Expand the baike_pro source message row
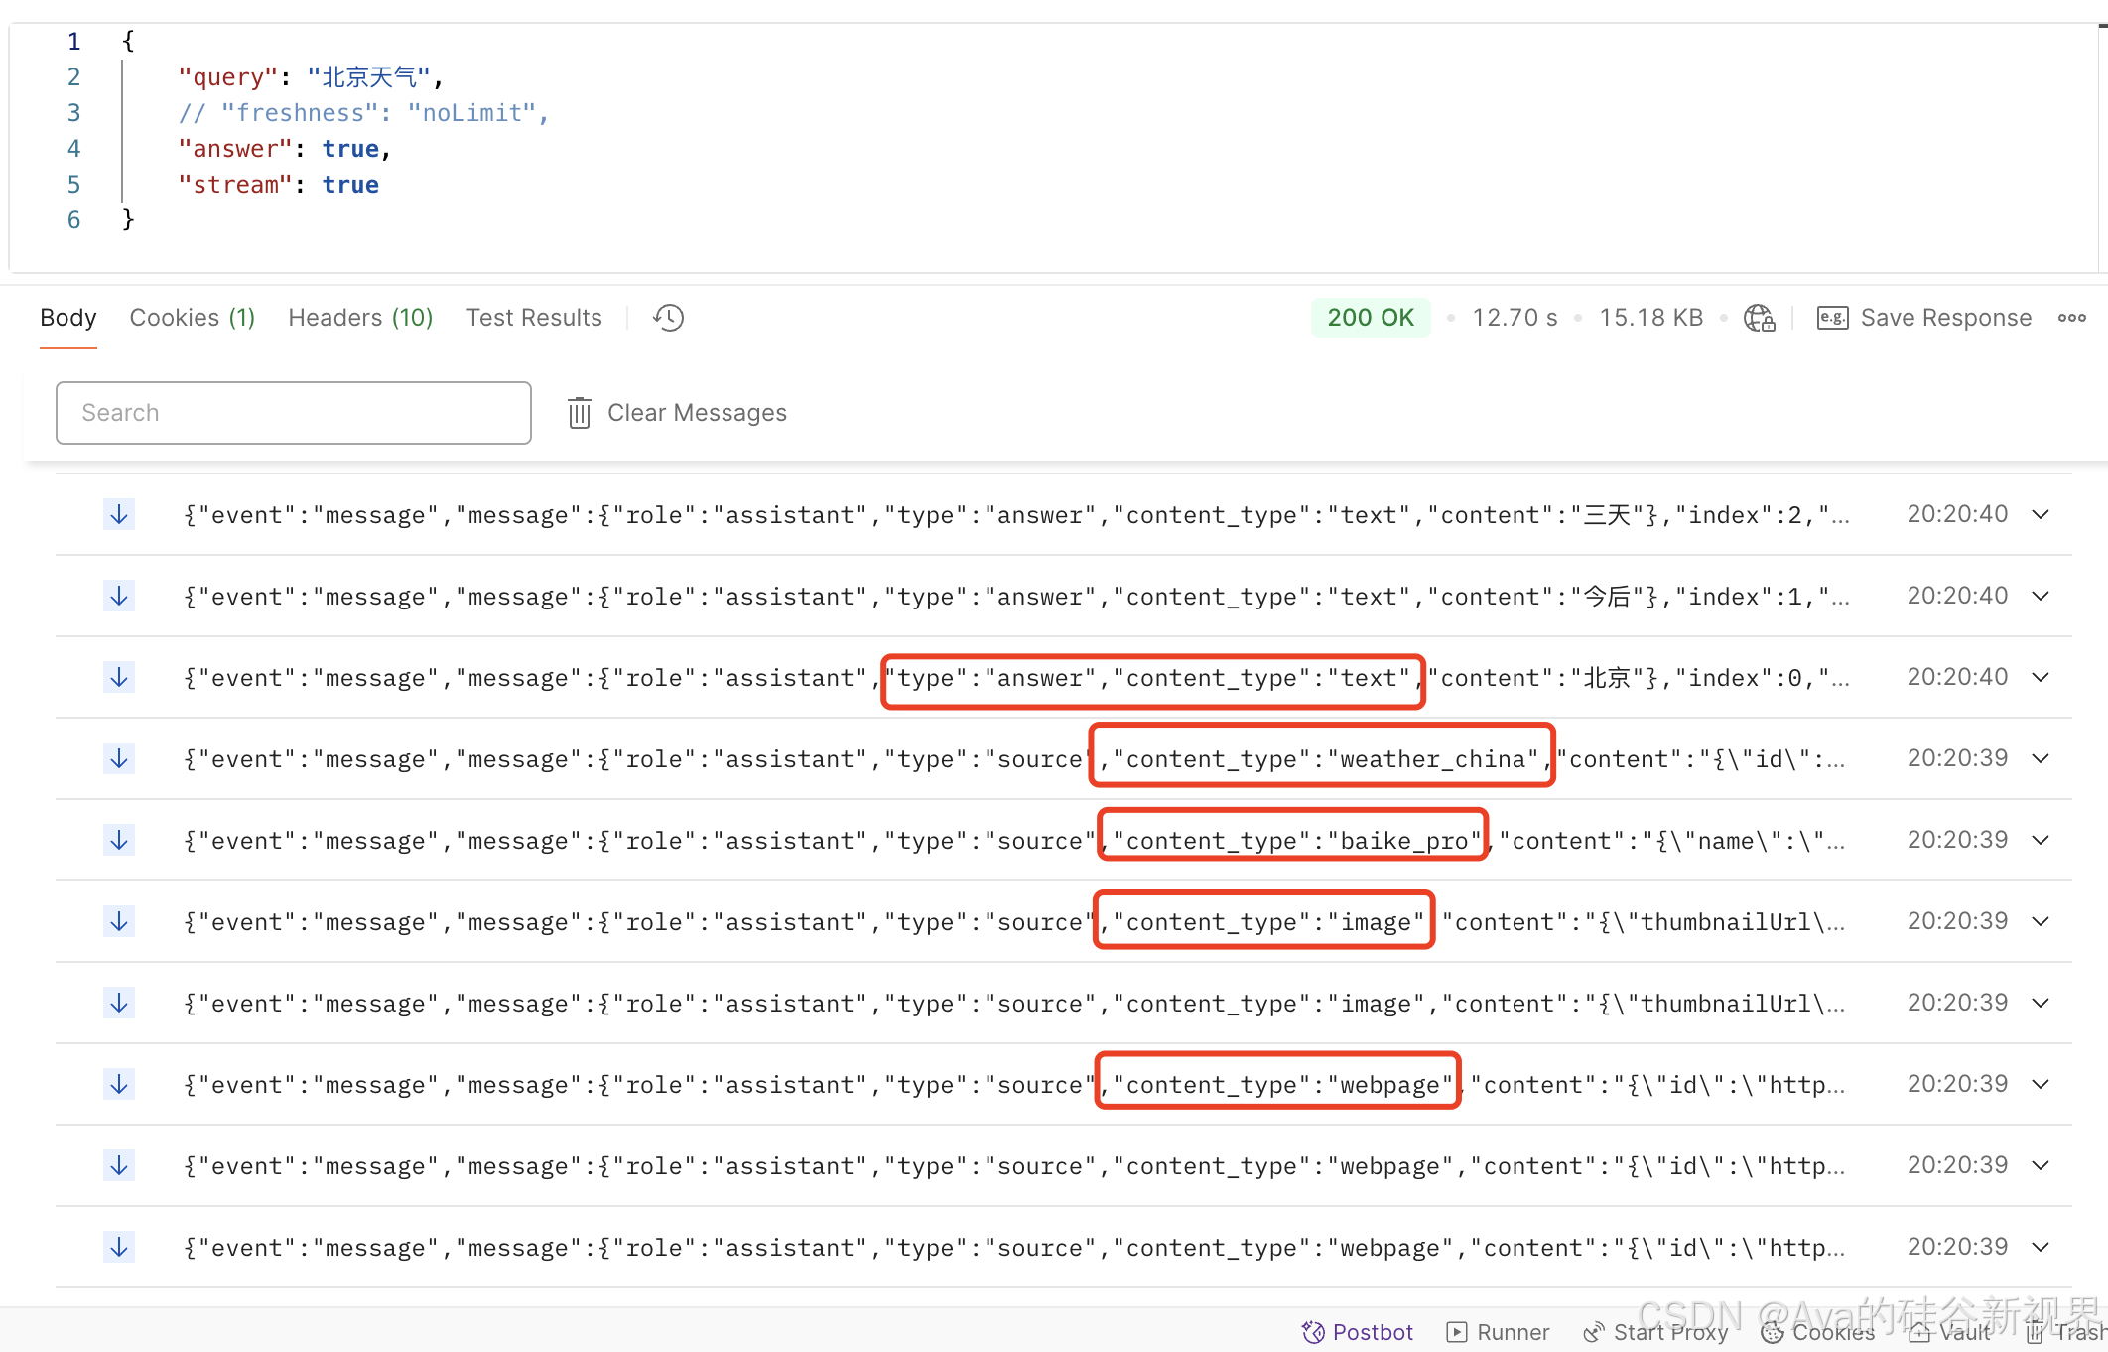2108x1352 pixels. tap(2041, 841)
